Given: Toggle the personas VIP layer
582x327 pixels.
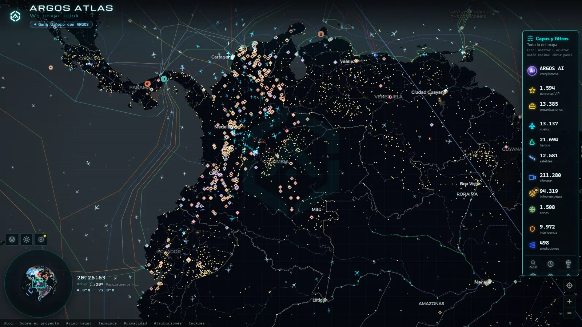Looking at the screenshot, I should pyautogui.click(x=550, y=90).
